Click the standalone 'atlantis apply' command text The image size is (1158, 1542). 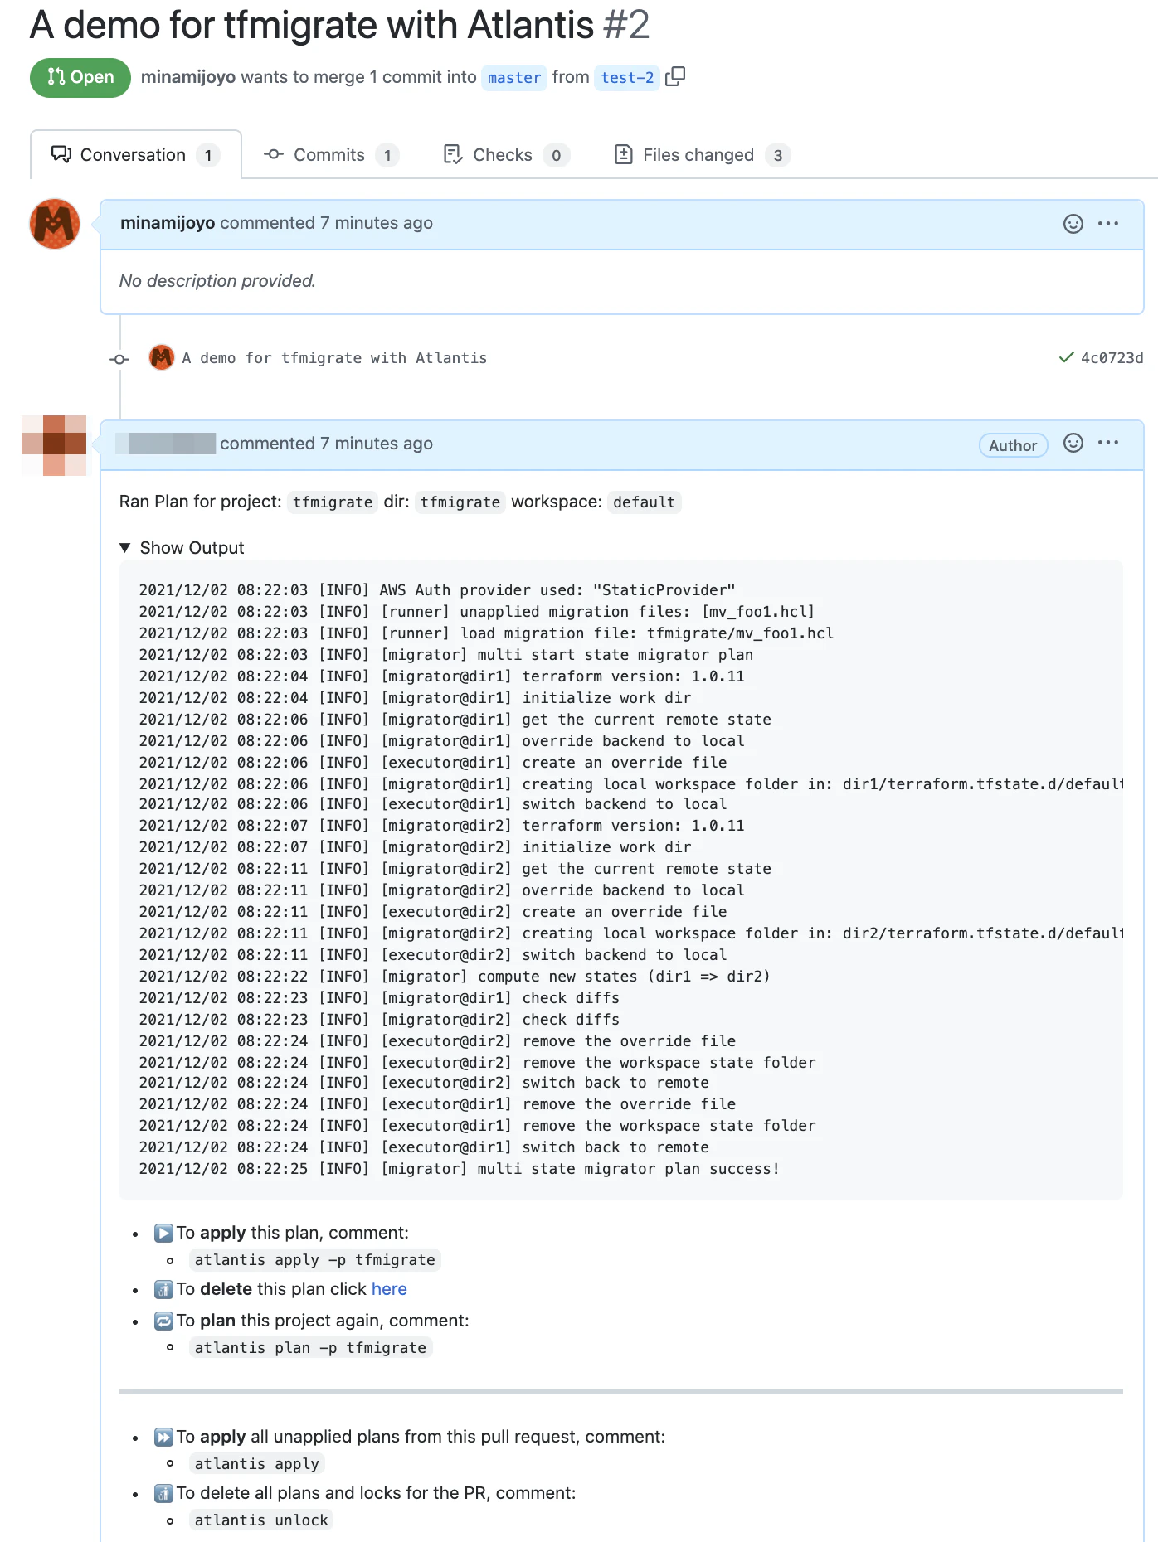(x=257, y=1464)
